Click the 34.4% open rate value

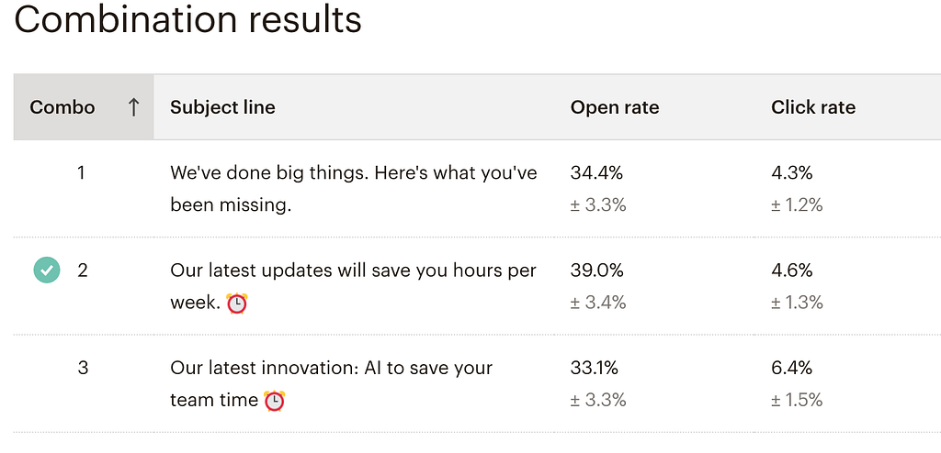click(596, 172)
